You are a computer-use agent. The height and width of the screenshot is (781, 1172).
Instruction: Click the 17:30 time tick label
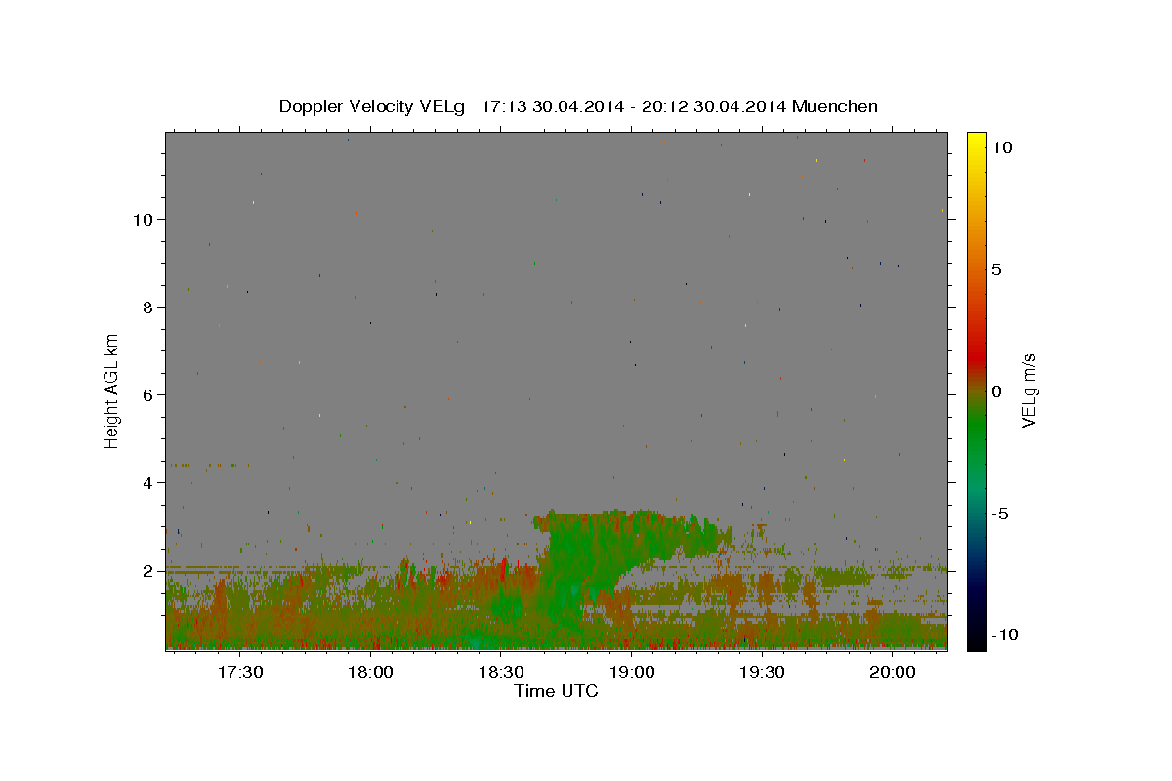(x=239, y=672)
